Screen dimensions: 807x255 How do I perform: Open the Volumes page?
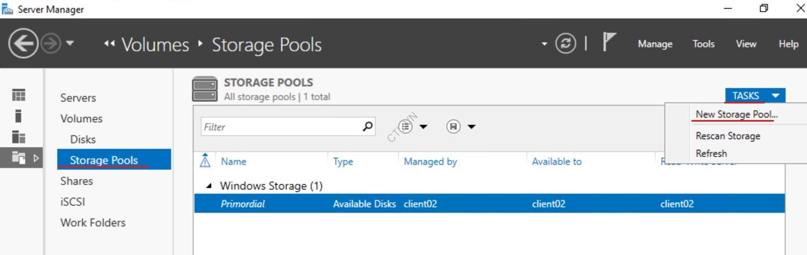[81, 118]
